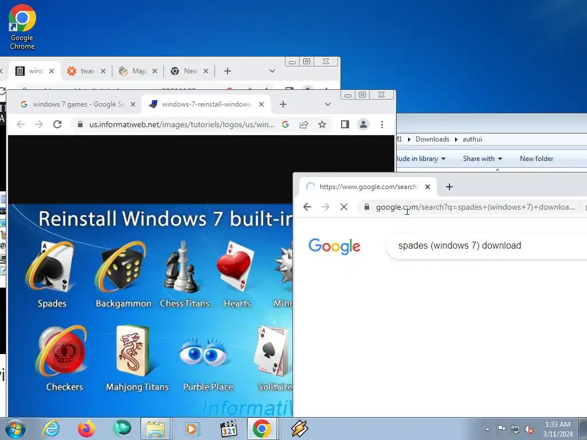This screenshot has width=587, height=440.
Task: Open network status tray icon
Action: coord(515,429)
